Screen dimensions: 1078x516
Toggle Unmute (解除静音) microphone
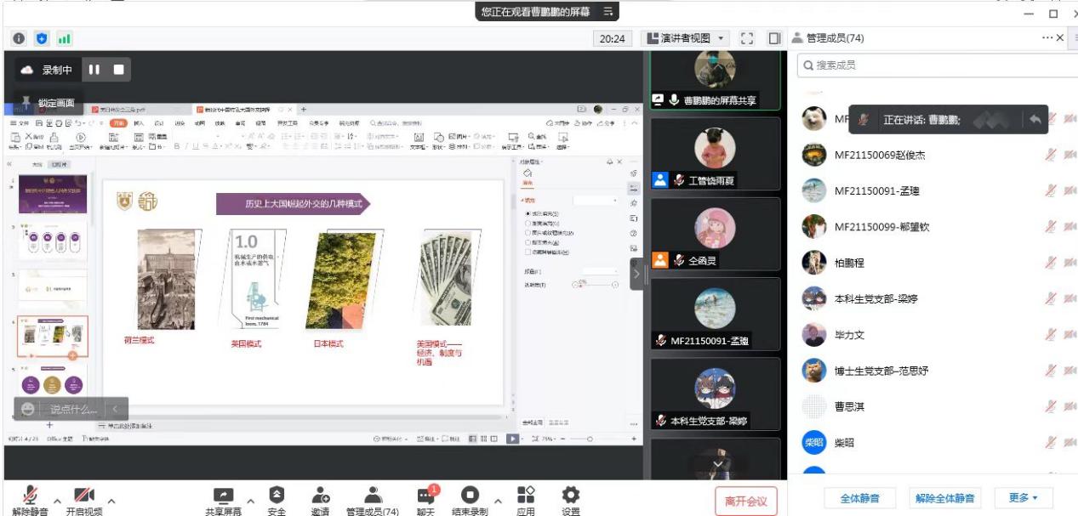(31, 496)
